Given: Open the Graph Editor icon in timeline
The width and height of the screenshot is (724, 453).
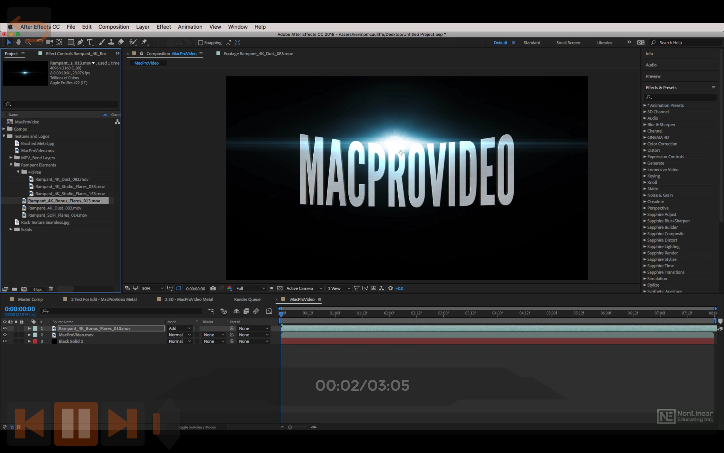Looking at the screenshot, I should (269, 311).
